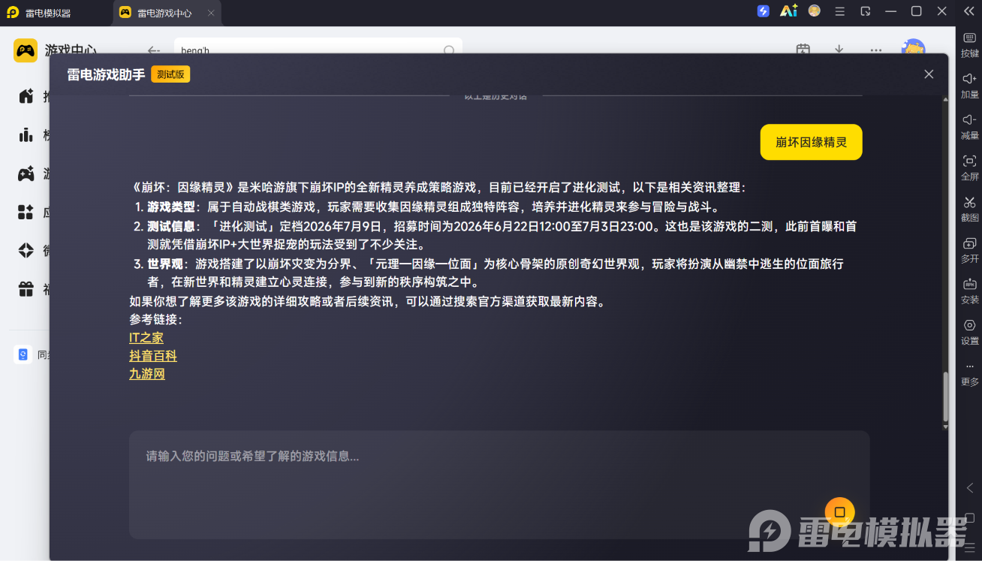
Task: Open the apps grid icon in Game Center sidebar
Action: [x=26, y=213]
